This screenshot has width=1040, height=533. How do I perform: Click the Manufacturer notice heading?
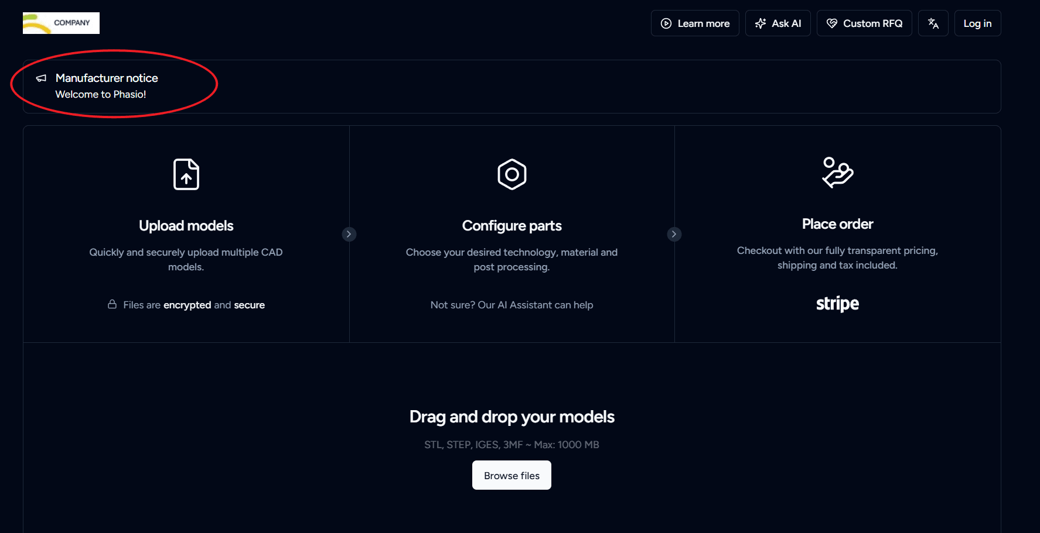pos(107,78)
